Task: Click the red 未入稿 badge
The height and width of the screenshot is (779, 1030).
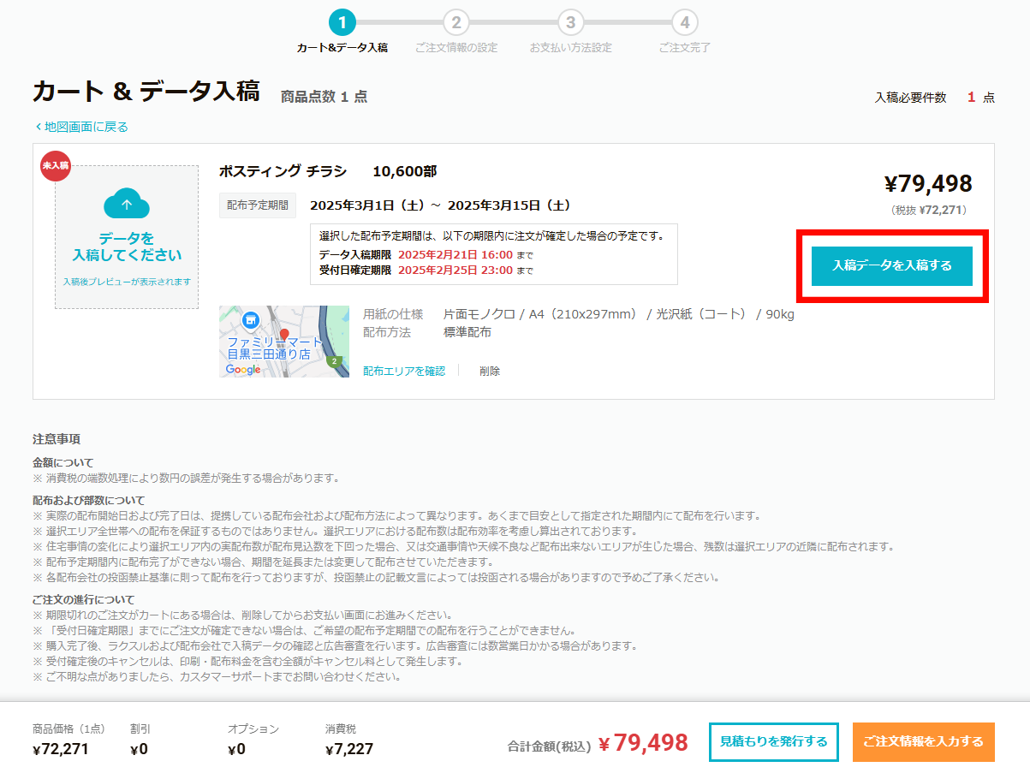Action: (x=56, y=165)
